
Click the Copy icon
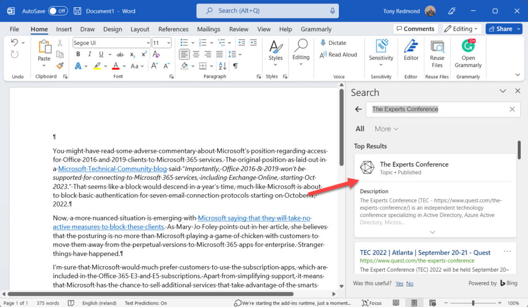click(60, 54)
